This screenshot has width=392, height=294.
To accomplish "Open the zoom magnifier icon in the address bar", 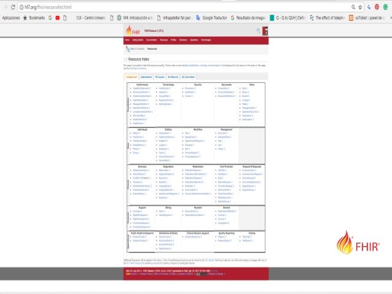I will [x=353, y=7].
